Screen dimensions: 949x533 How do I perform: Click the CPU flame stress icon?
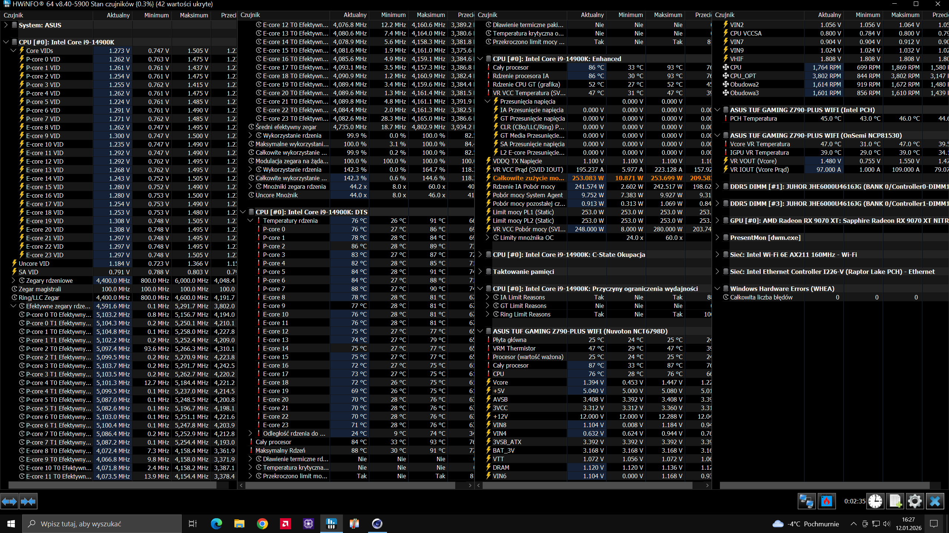click(x=826, y=502)
